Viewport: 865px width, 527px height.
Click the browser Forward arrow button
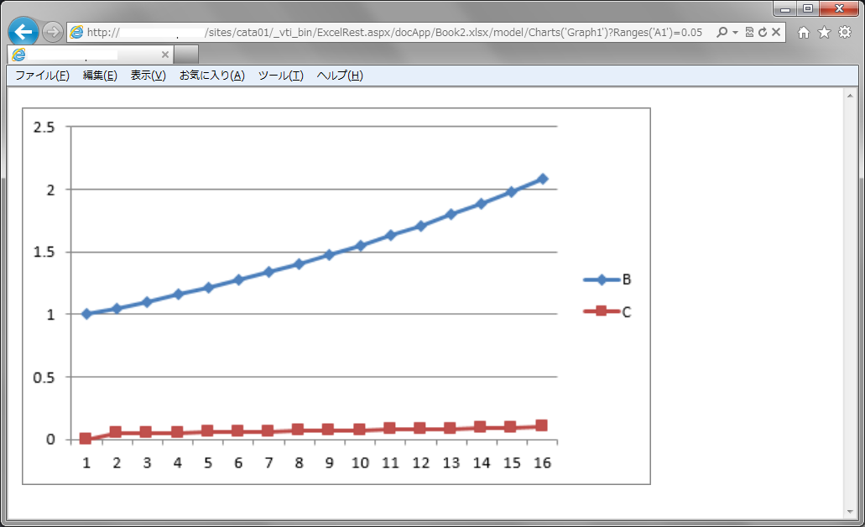click(x=52, y=33)
